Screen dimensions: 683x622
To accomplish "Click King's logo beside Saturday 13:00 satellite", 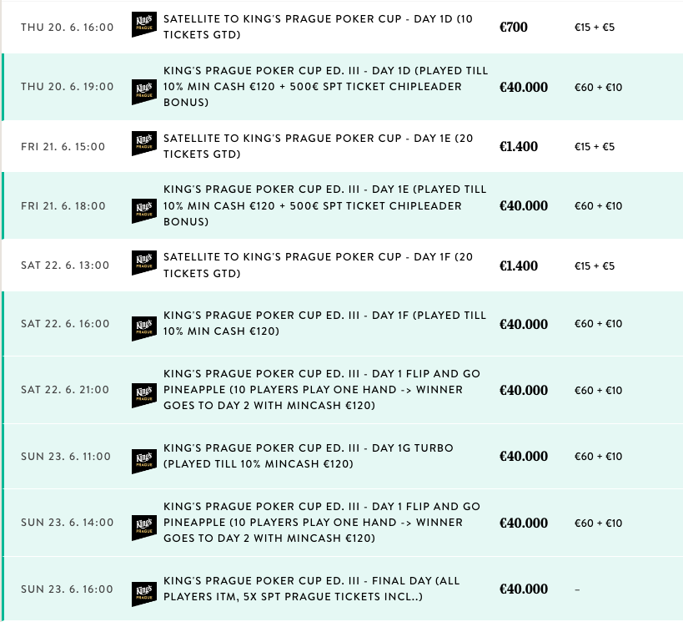I will (143, 262).
